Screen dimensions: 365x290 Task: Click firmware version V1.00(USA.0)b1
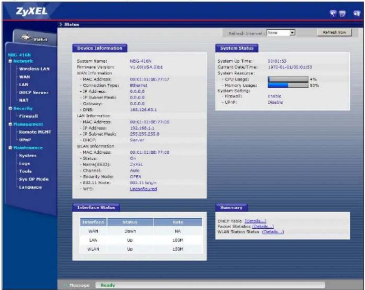(146, 67)
